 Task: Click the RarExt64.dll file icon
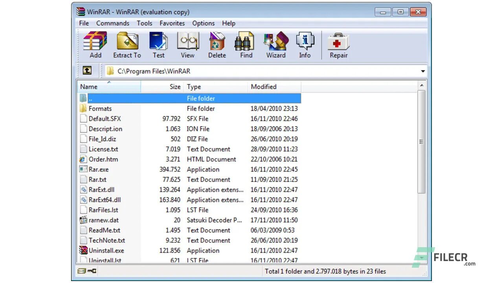(x=83, y=200)
